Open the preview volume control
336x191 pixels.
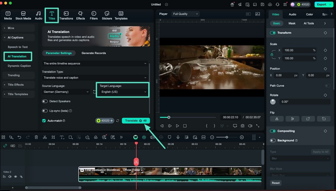(250, 126)
